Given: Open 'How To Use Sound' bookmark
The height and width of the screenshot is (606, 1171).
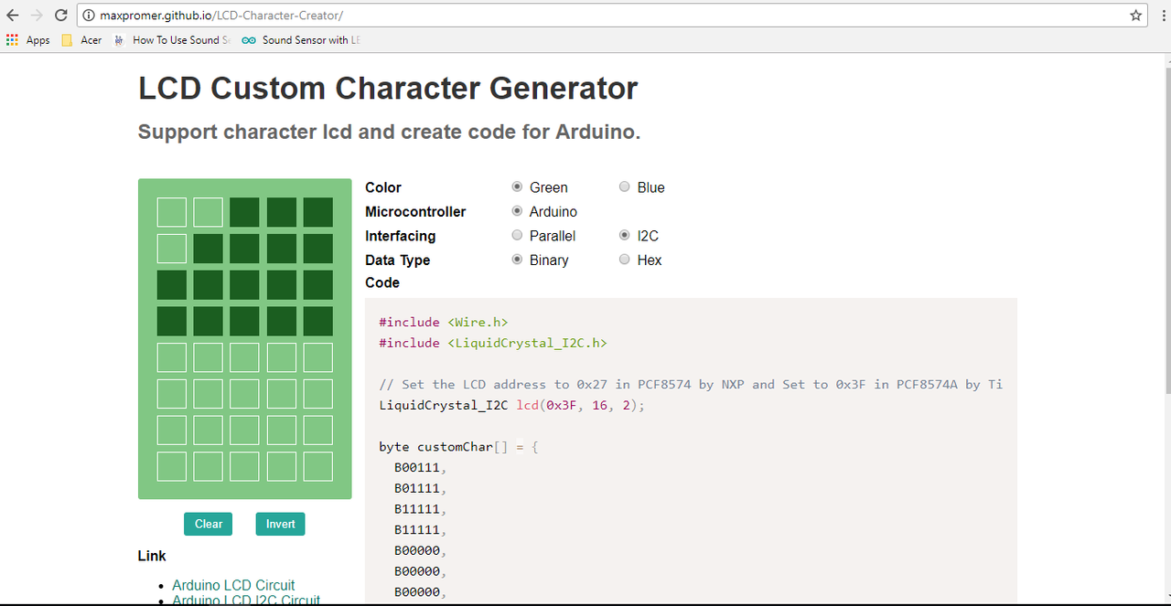Looking at the screenshot, I should tap(167, 40).
